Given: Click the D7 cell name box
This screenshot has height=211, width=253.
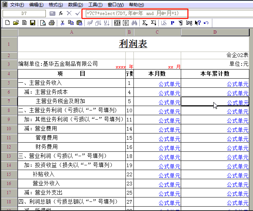Looking at the screenshot, I should [x=24, y=14].
